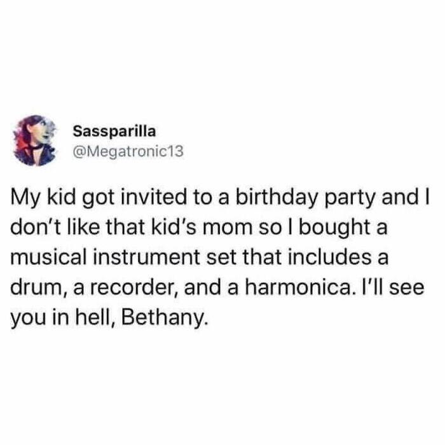445x445 pixels.
Task: Click the display name Sassparilla
Action: (x=114, y=132)
